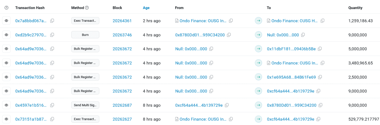Preview the Burn transaction with eye icon

pos(6,35)
